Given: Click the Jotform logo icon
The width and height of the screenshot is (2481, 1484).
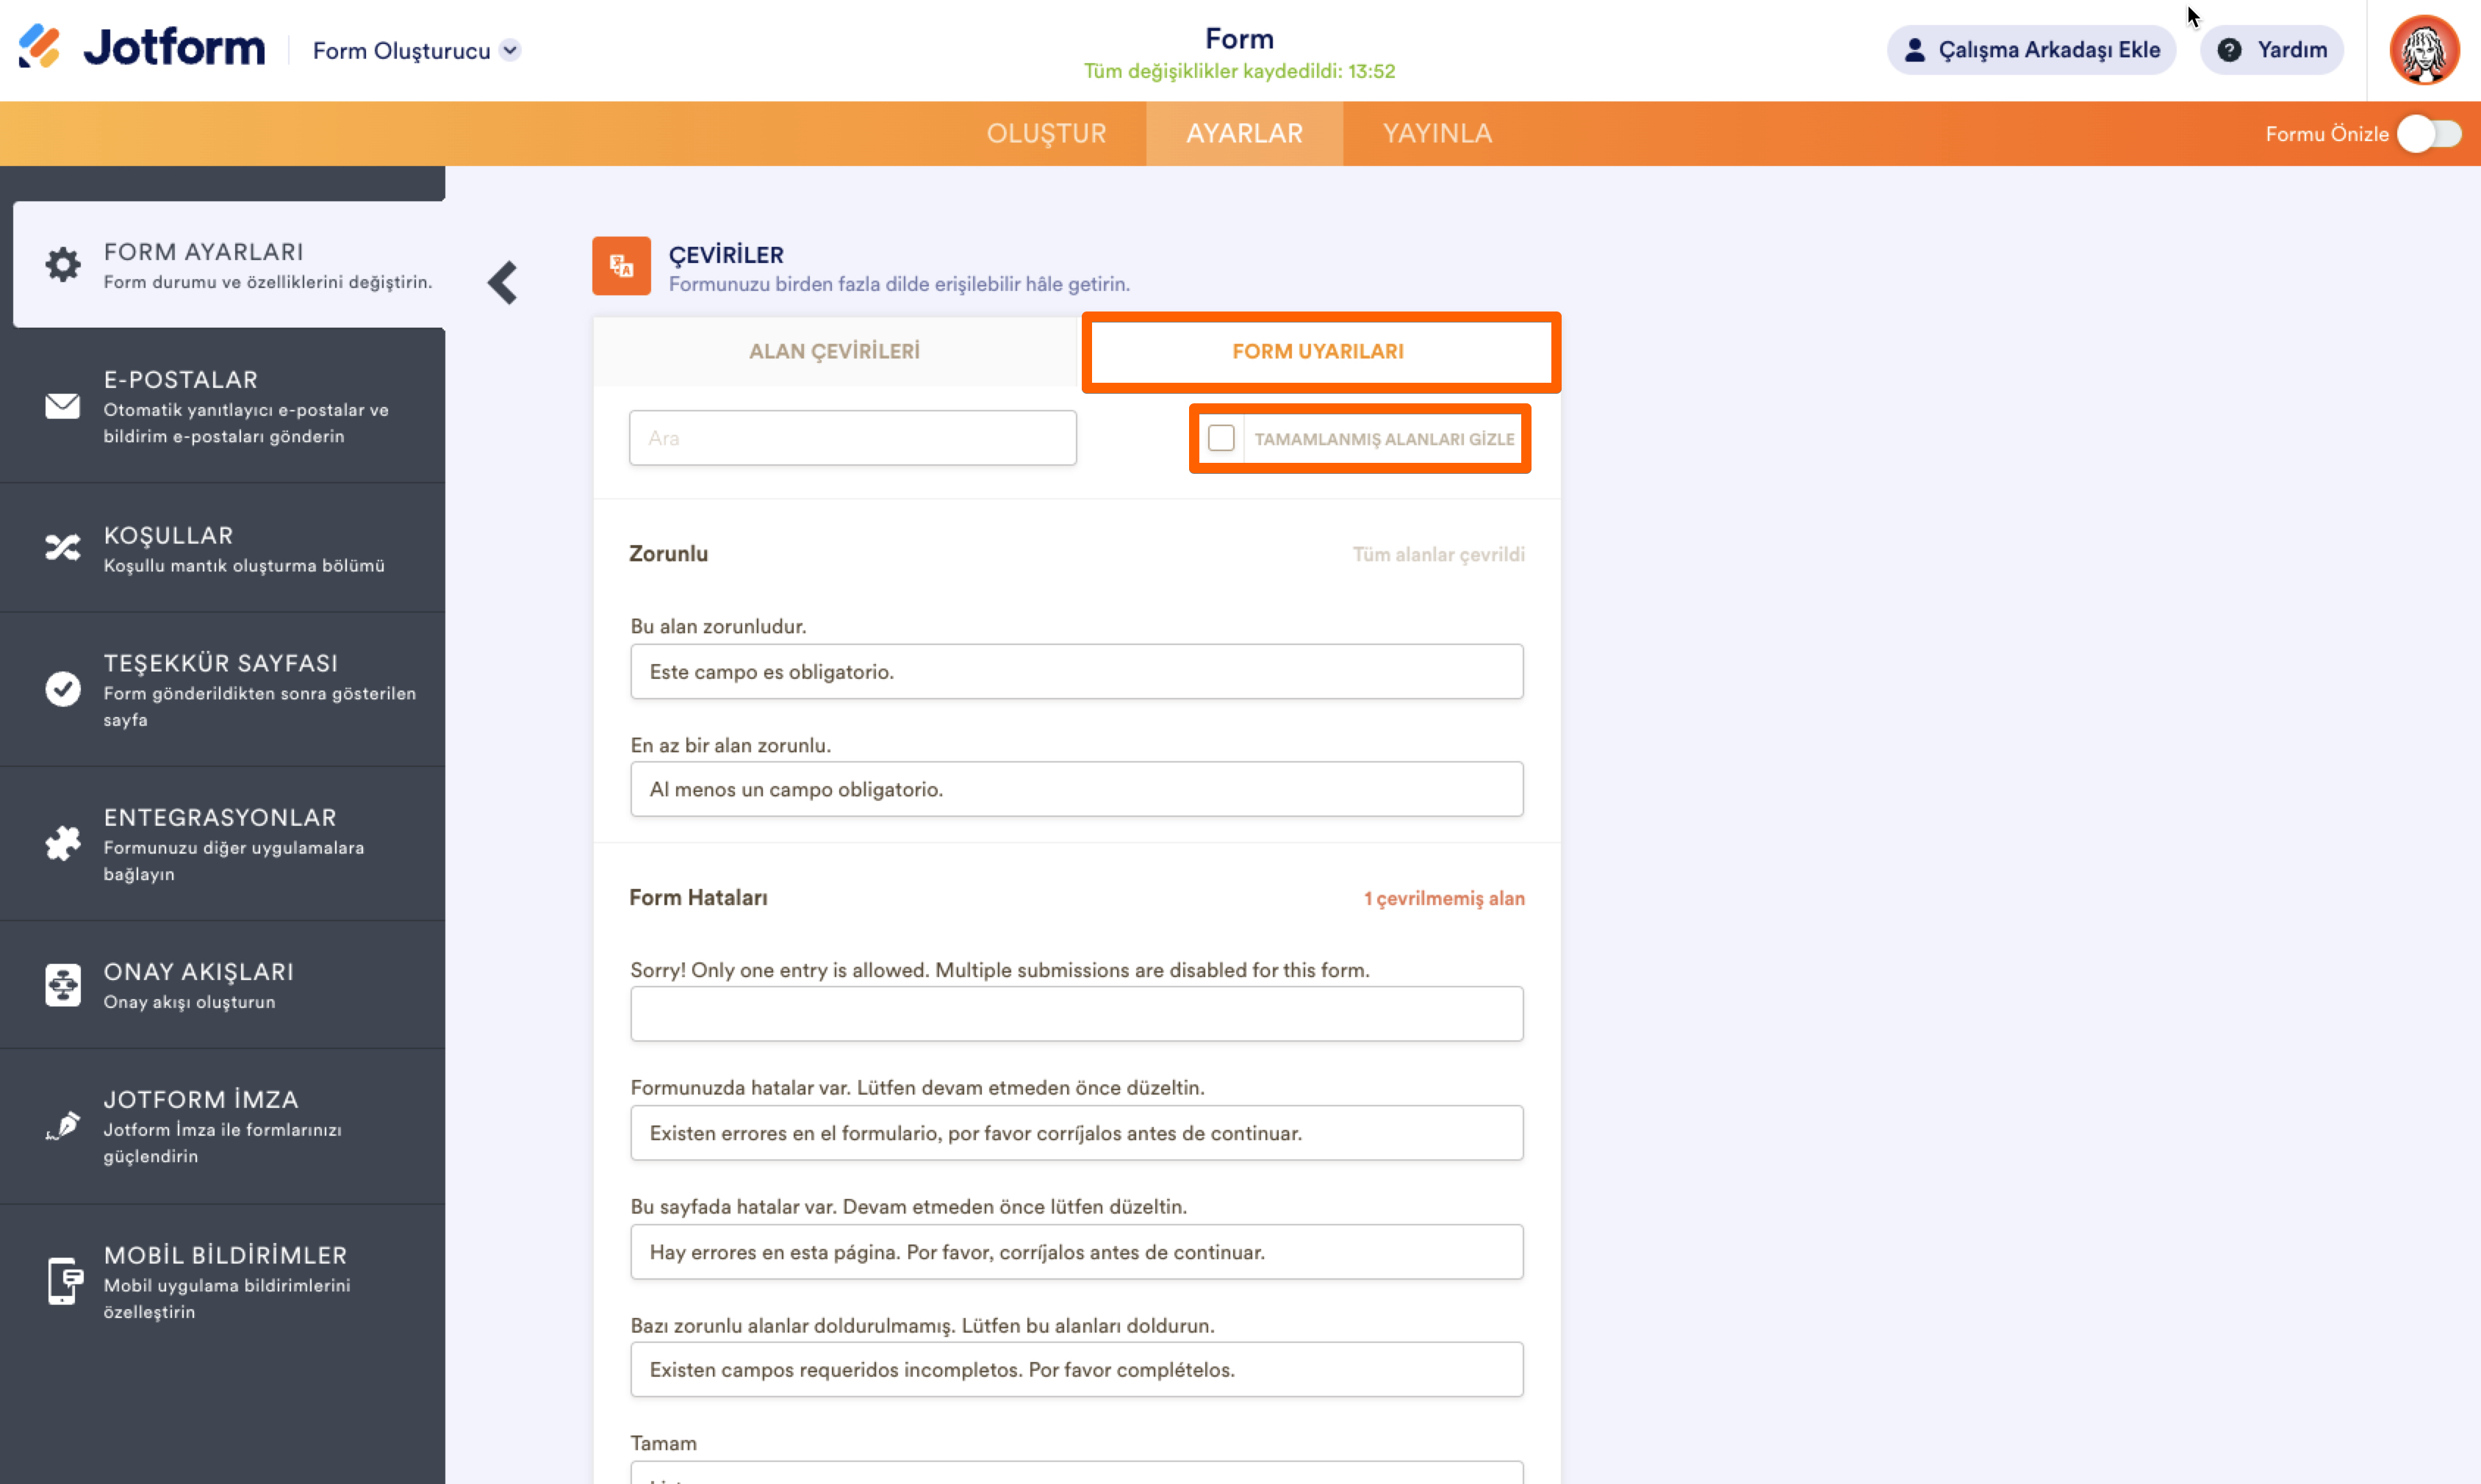Looking at the screenshot, I should point(40,47).
